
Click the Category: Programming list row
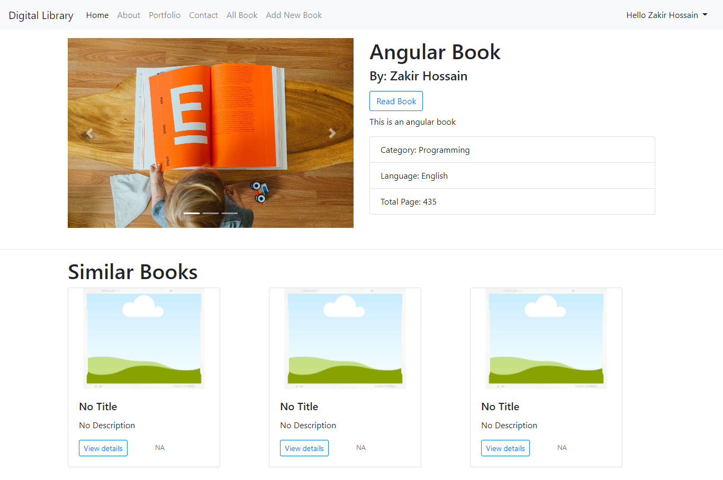512,150
